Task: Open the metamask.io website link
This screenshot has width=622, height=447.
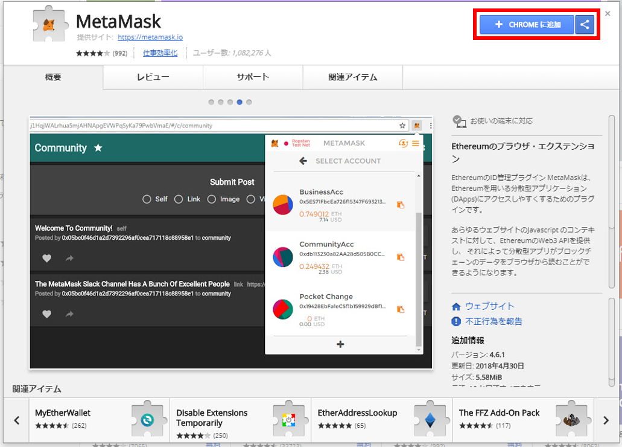Action: [x=154, y=37]
